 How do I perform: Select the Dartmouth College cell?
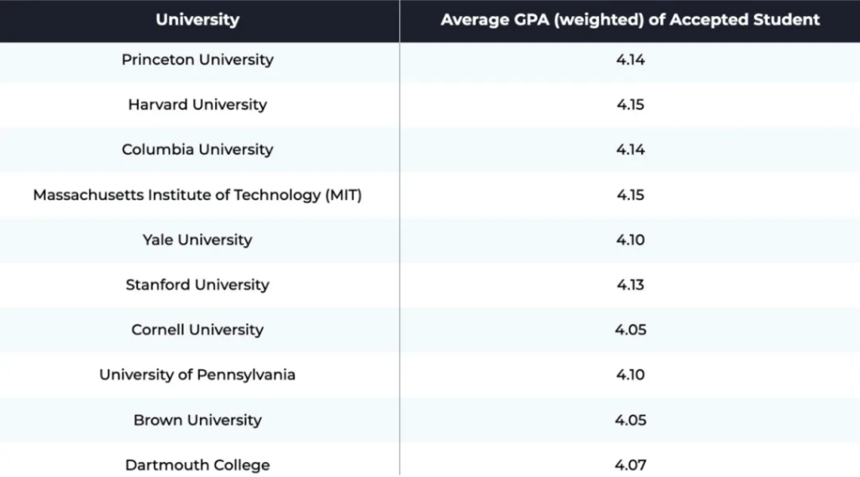coord(197,464)
